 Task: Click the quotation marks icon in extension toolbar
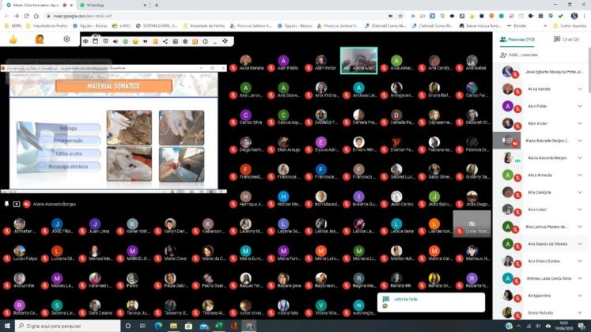point(145,41)
